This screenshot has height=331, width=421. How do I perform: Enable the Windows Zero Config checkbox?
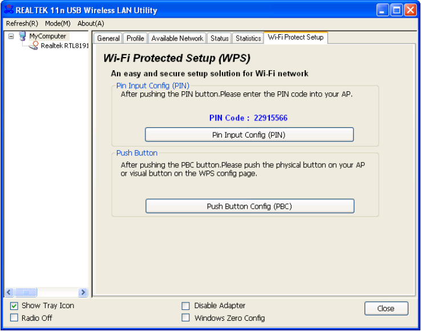point(185,318)
